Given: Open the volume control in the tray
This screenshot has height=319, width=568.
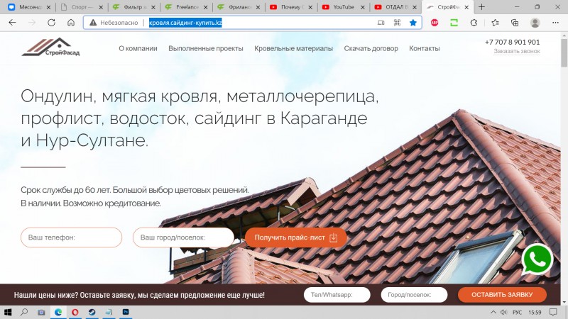Looking at the screenshot, I should [x=503, y=312].
